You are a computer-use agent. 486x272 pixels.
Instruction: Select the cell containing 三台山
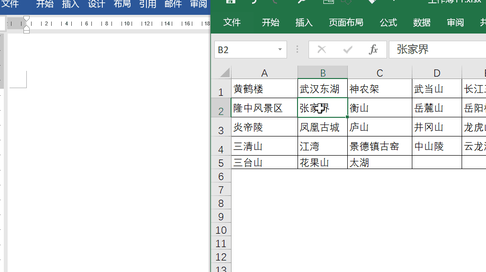point(265,162)
